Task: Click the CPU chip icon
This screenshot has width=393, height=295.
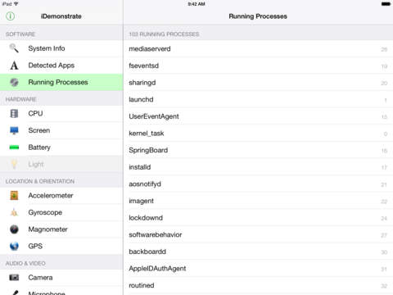Action: 14,113
